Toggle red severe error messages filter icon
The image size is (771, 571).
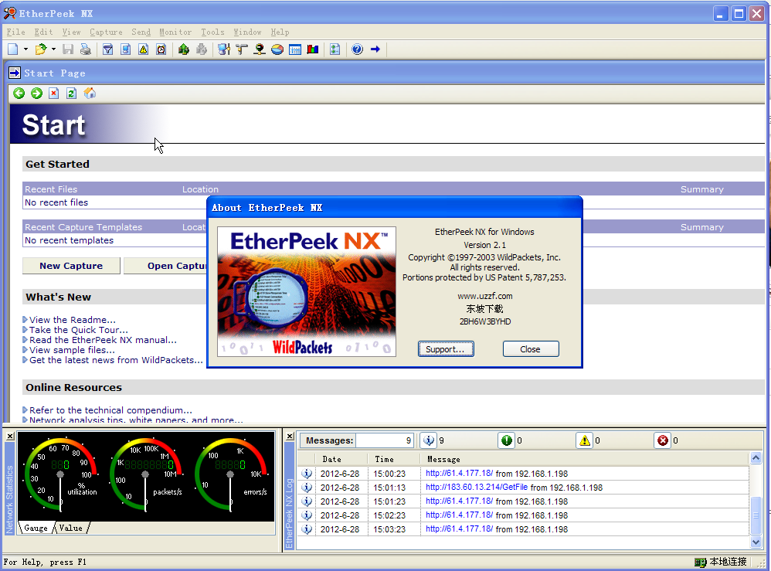coord(663,440)
